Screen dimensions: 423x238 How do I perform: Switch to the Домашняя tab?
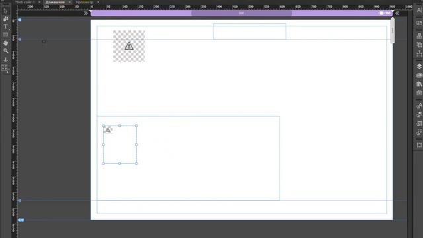point(55,2)
